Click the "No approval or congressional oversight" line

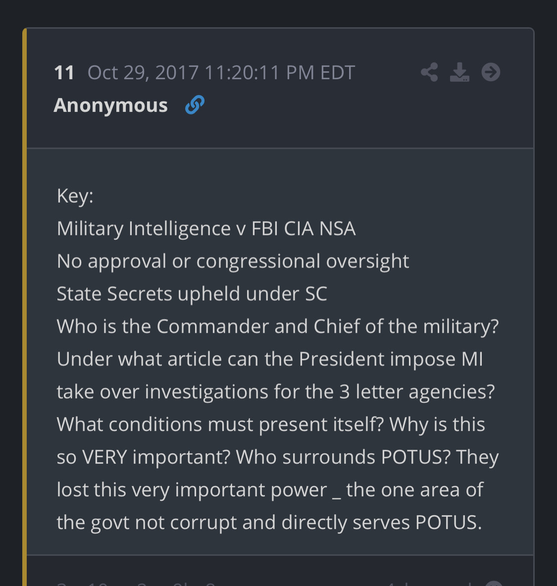233,261
